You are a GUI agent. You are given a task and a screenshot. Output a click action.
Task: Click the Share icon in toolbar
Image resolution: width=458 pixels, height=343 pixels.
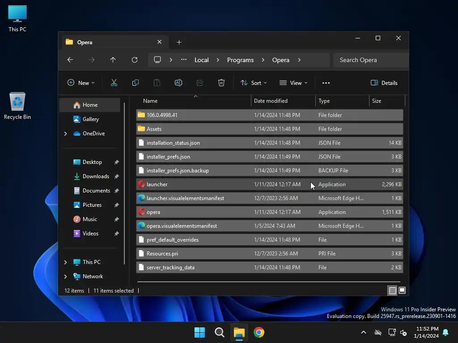click(200, 83)
